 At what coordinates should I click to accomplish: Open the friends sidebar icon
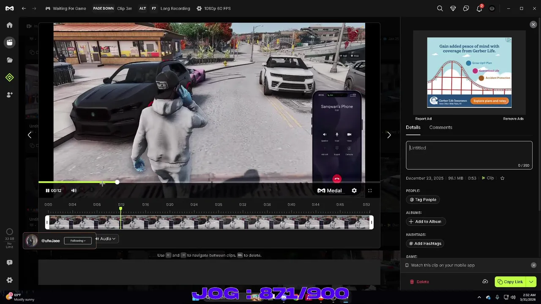[9, 95]
